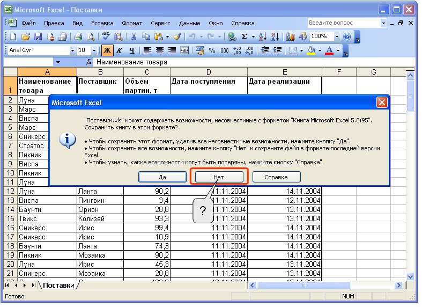Toggle underline Ч formatting
Image resolution: width=422 pixels, height=307 pixels.
pyautogui.click(x=132, y=50)
